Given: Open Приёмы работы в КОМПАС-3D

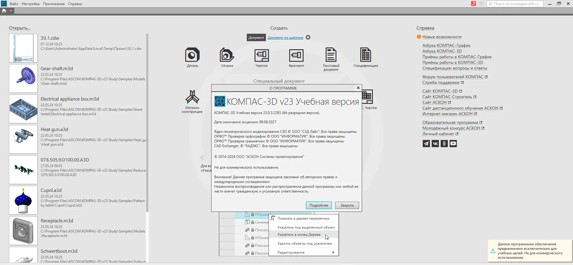Looking at the screenshot, I should pos(453,62).
